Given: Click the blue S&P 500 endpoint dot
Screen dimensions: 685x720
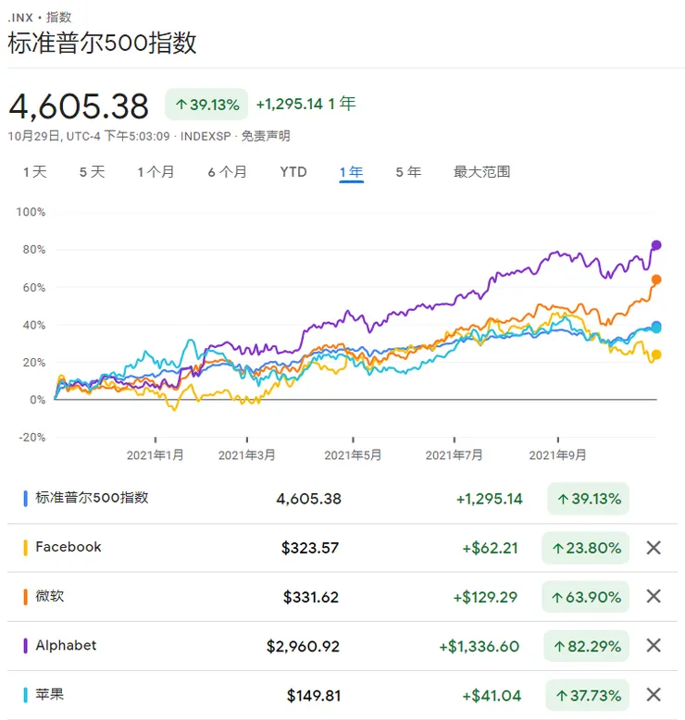Looking at the screenshot, I should pyautogui.click(x=656, y=326).
